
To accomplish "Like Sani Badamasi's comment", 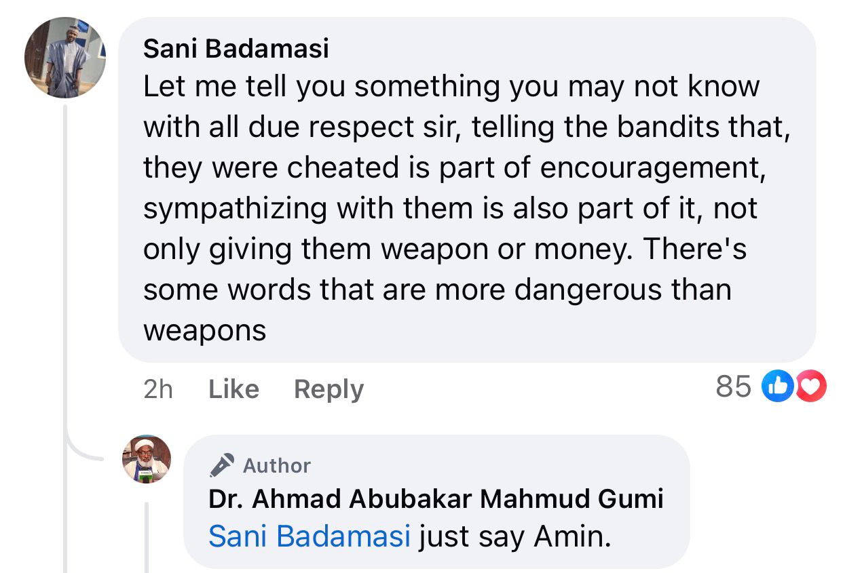I will [233, 389].
